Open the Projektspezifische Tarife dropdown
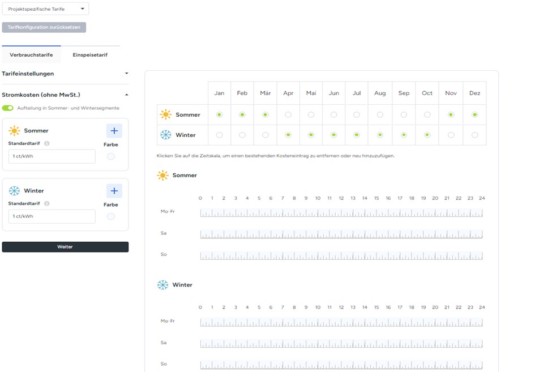The width and height of the screenshot is (535, 372). click(x=45, y=9)
